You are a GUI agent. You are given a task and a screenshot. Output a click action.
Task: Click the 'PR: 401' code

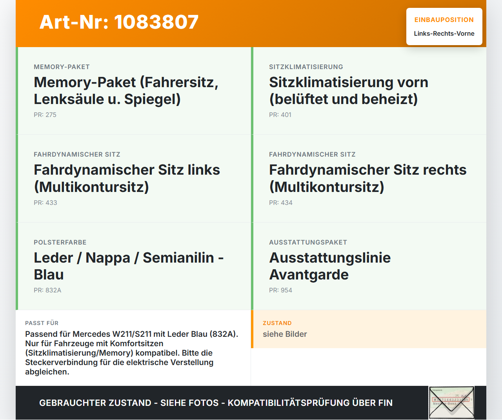(280, 115)
